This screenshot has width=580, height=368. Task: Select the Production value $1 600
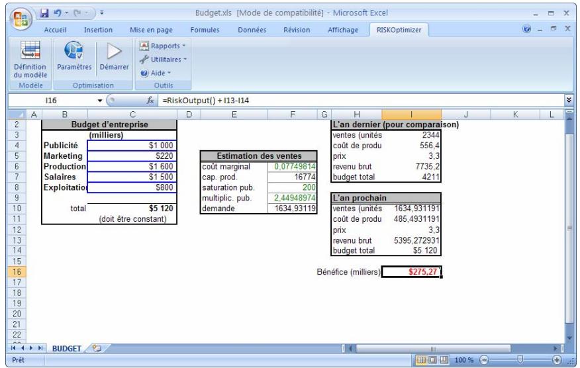pyautogui.click(x=132, y=166)
